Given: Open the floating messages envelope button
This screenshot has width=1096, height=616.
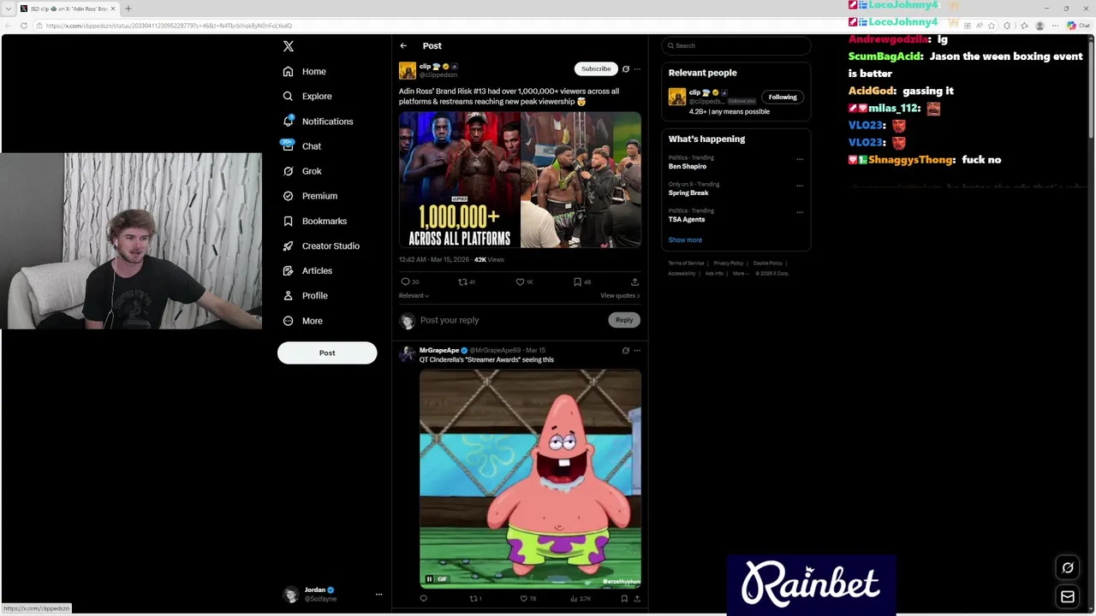Looking at the screenshot, I should point(1068,597).
